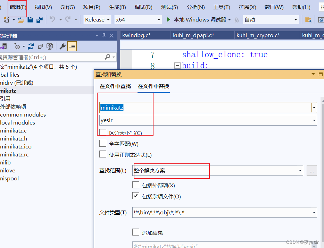
Task: Enable the 追加结果 checkbox
Action: (136, 232)
